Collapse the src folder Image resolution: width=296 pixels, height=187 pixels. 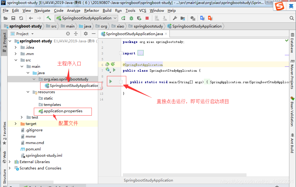[x=16, y=60]
